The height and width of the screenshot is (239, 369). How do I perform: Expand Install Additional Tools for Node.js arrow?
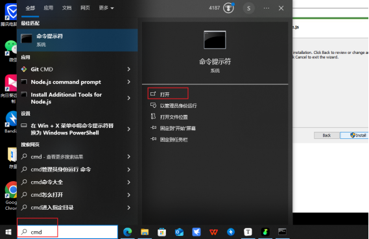[x=128, y=98]
